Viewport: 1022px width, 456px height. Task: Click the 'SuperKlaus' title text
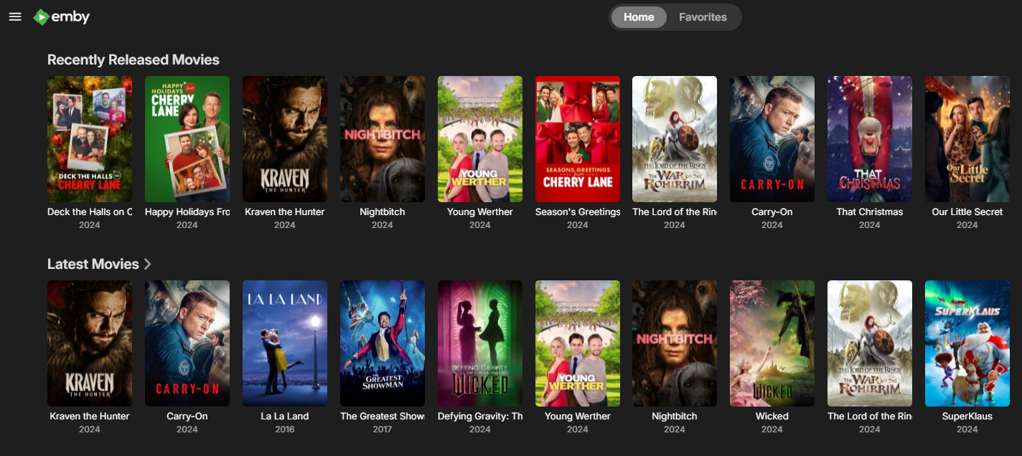[x=967, y=417]
